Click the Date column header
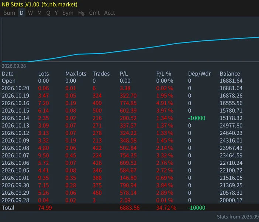 tap(8, 74)
